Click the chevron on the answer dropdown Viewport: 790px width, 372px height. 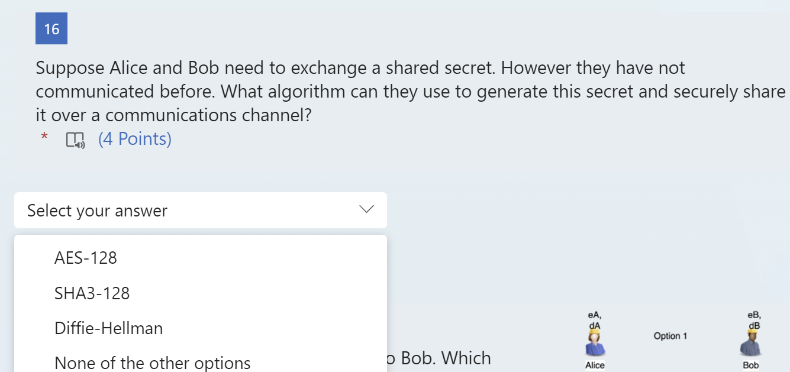pos(366,209)
